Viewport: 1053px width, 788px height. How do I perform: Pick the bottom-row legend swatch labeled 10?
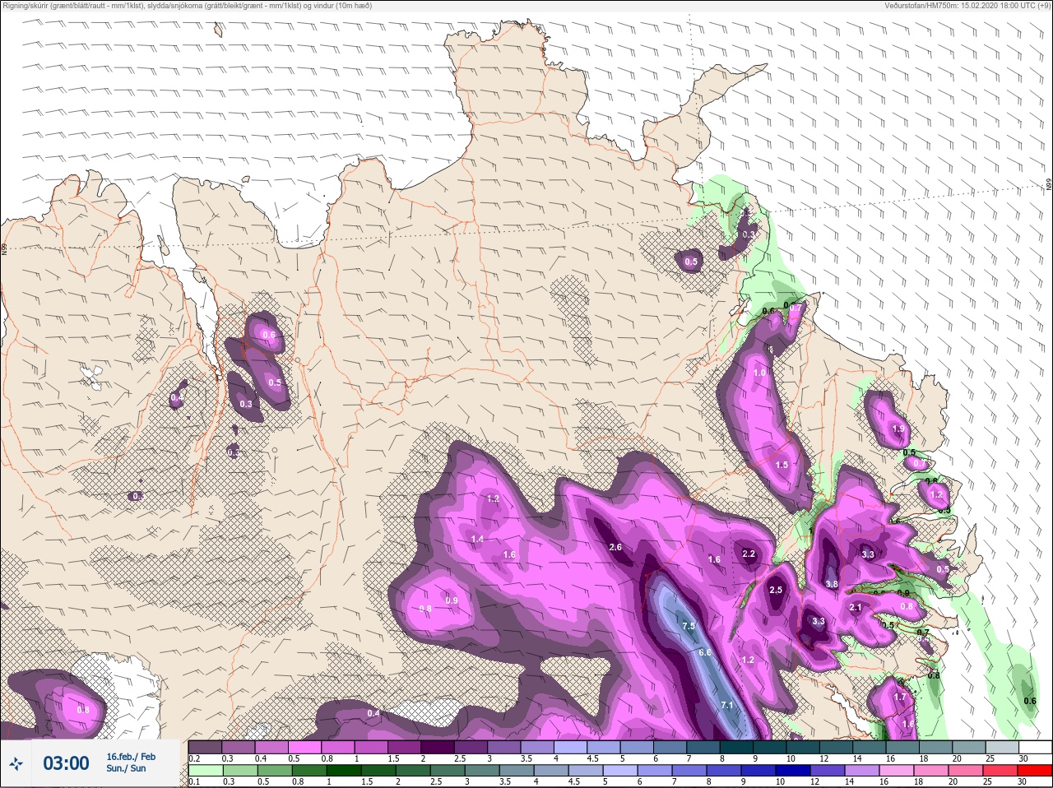794,771
